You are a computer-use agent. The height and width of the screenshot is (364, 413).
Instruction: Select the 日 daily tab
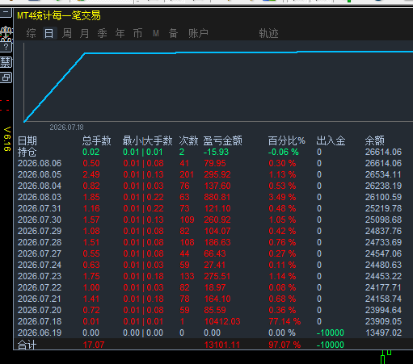[x=49, y=34]
